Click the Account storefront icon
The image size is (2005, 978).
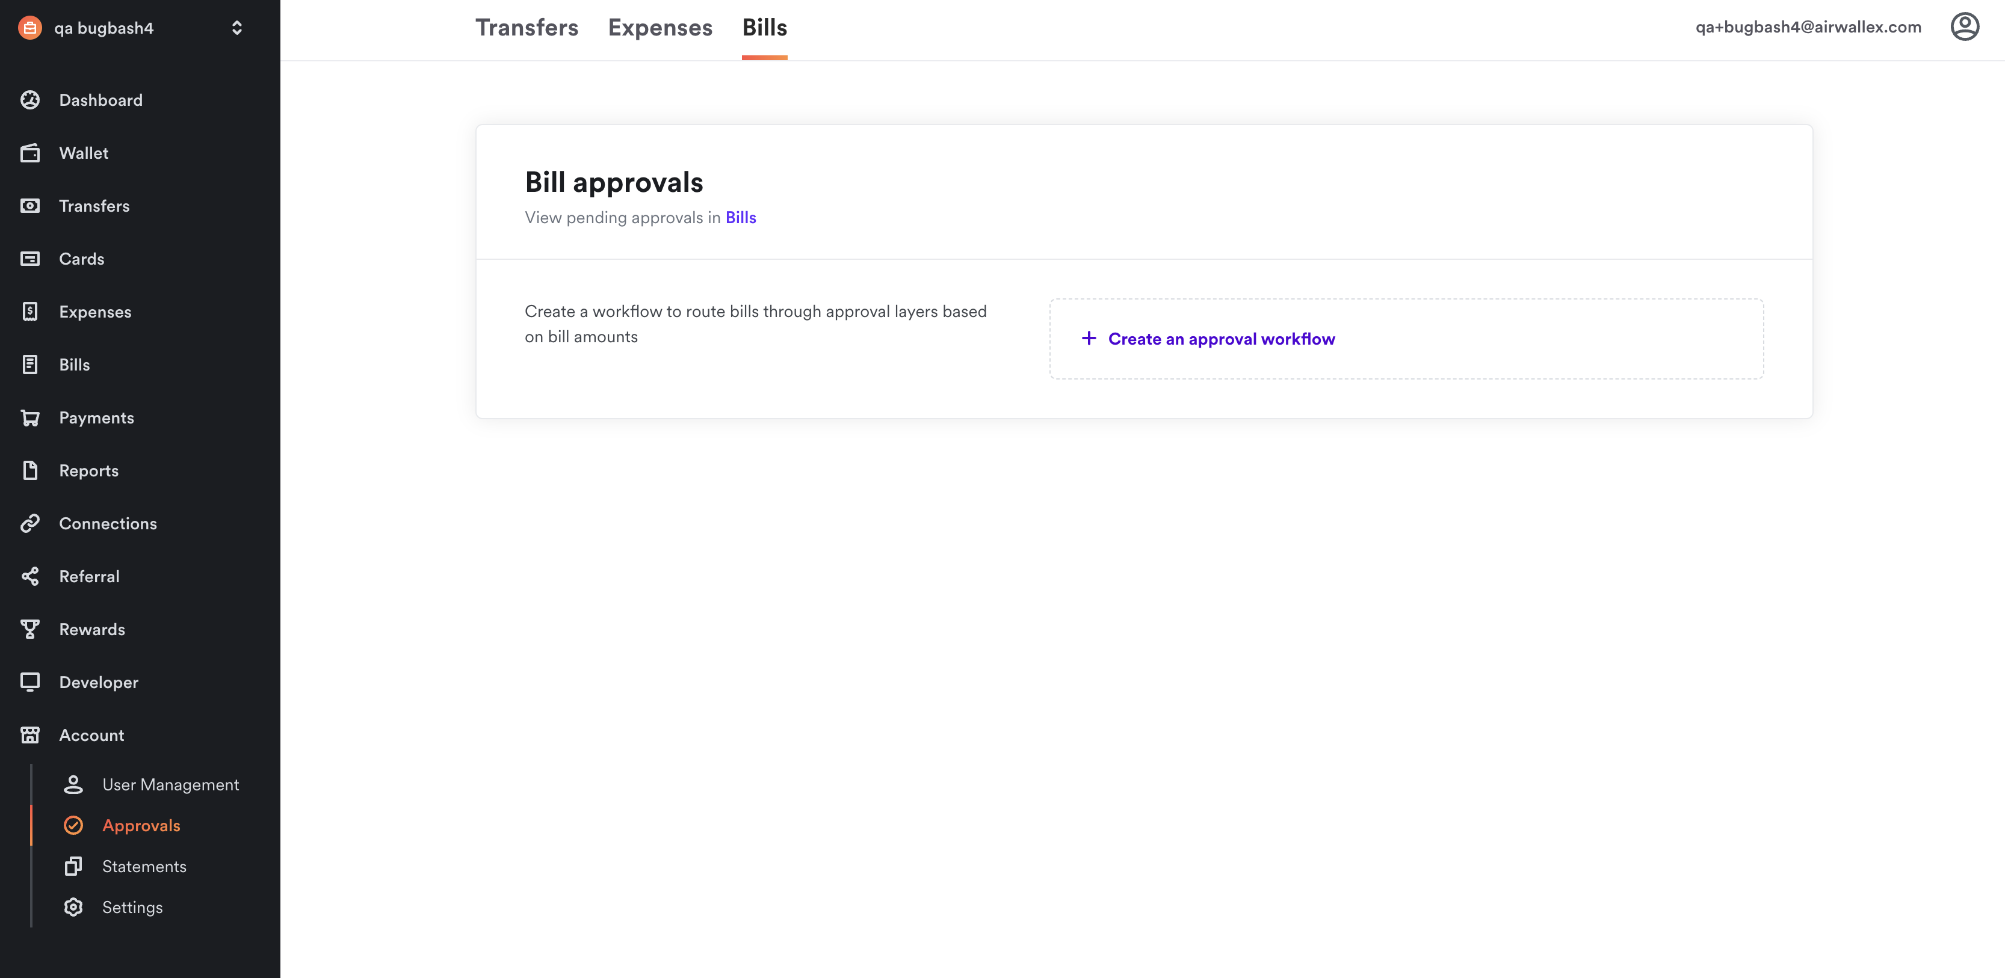point(29,735)
